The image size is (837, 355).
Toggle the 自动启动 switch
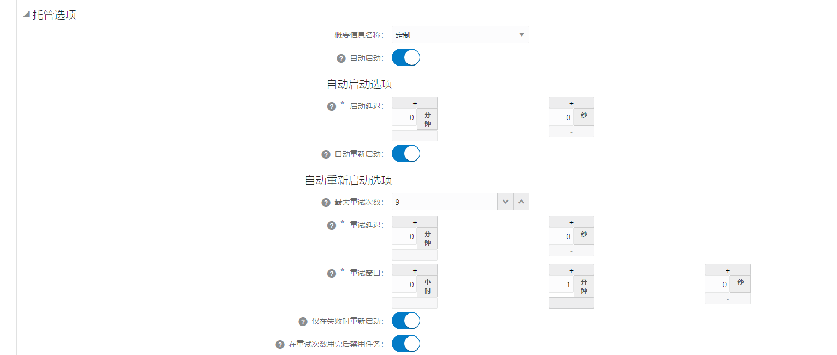pyautogui.click(x=406, y=57)
